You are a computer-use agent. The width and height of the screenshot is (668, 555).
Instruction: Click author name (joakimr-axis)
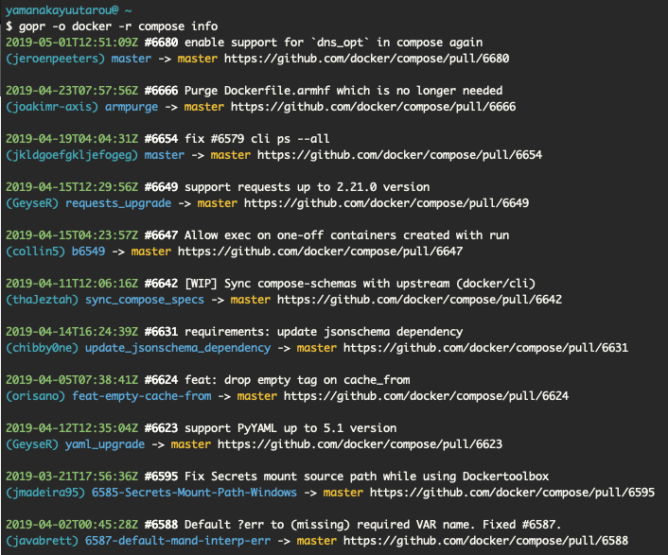click(51, 107)
